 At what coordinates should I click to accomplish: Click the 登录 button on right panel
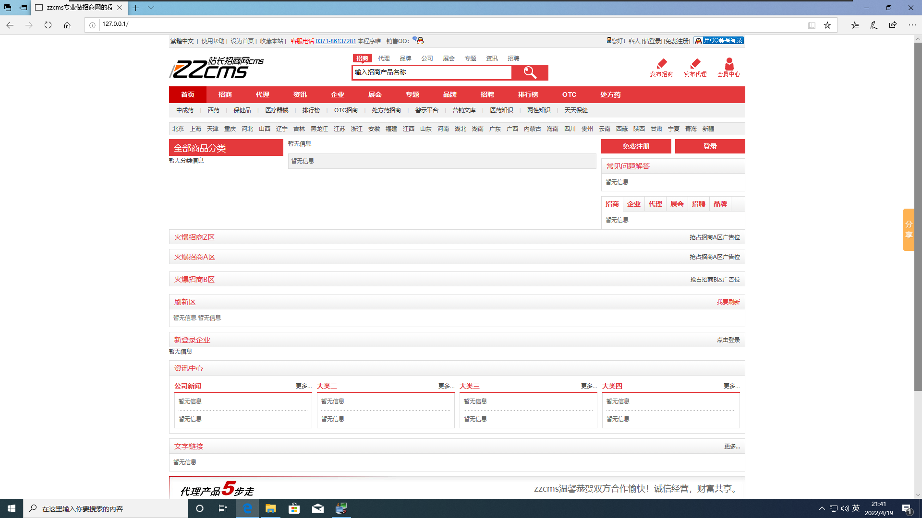coord(710,146)
